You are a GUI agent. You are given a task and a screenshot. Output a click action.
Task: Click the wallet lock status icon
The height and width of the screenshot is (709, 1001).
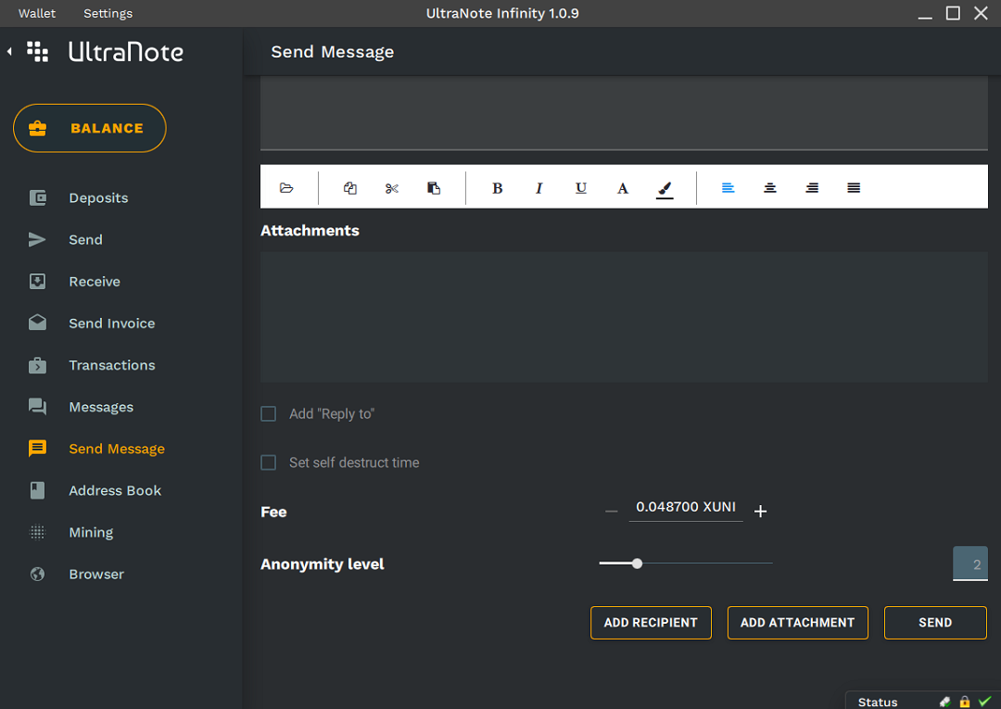[x=965, y=702]
